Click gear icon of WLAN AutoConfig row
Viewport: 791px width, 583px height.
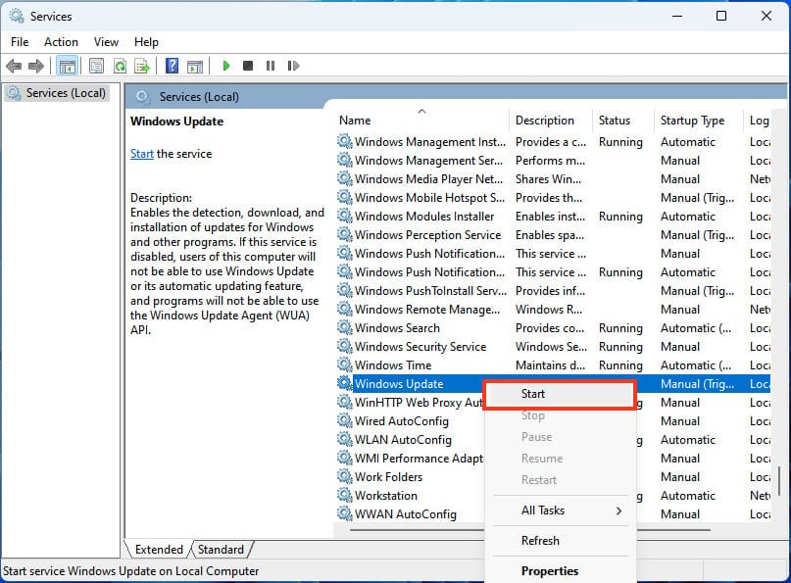tap(345, 439)
